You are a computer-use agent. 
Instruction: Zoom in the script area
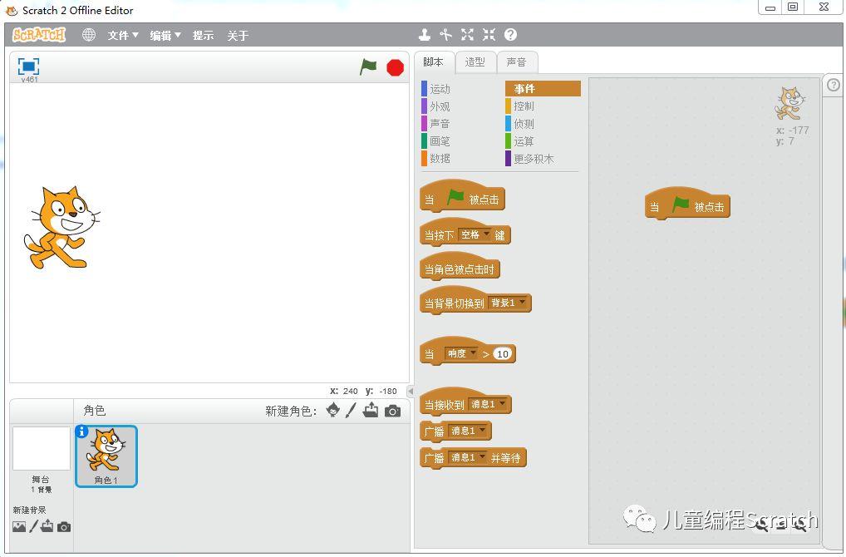click(x=800, y=526)
